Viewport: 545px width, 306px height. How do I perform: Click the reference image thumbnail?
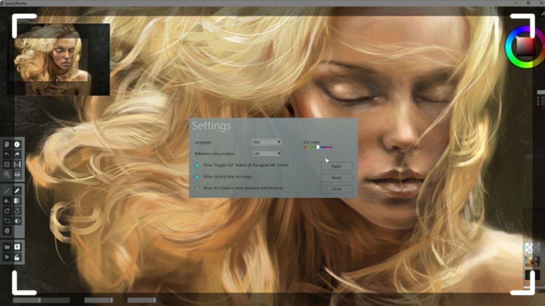point(59,59)
